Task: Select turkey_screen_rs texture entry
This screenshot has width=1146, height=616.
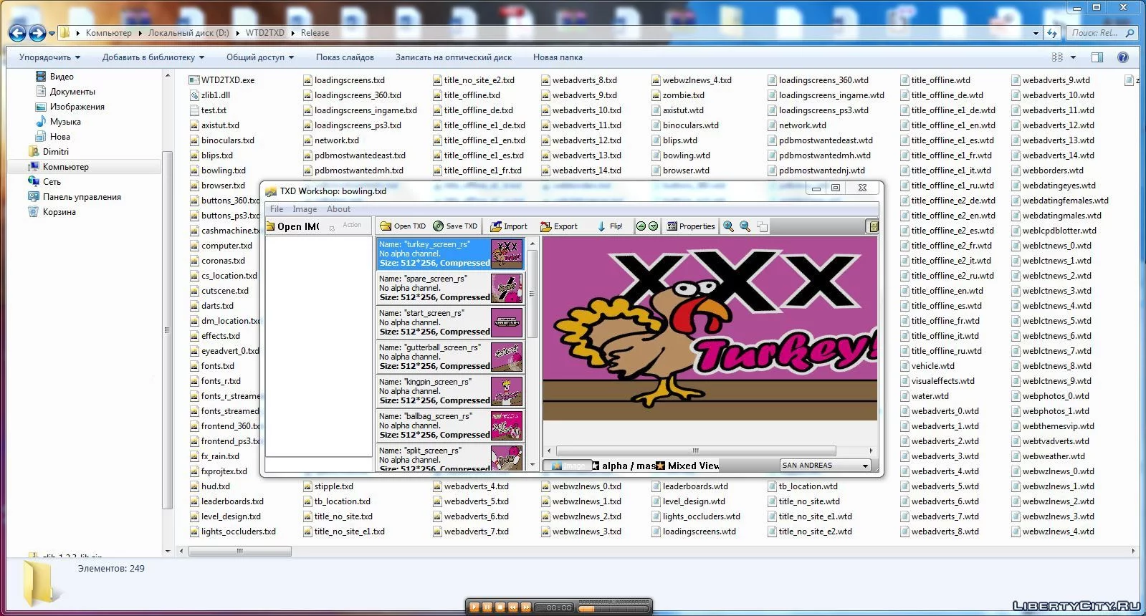Action: (x=450, y=254)
